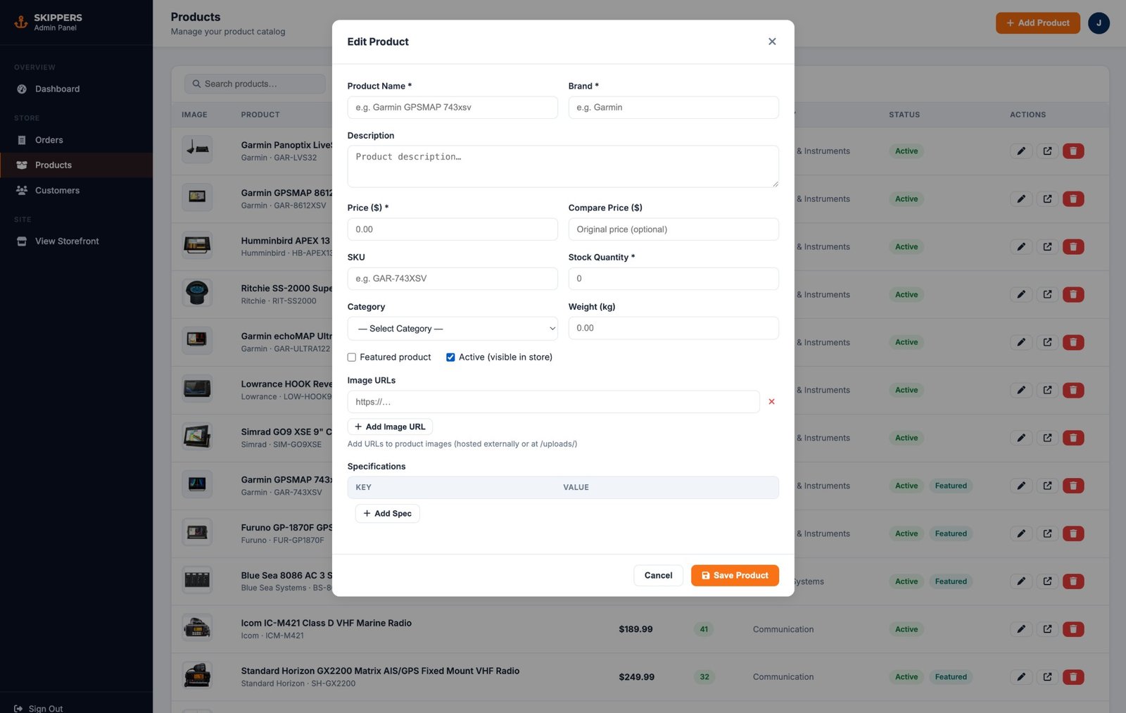Click Add Spec button
The image size is (1126, 713).
coord(387,514)
